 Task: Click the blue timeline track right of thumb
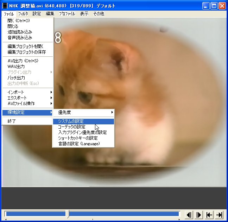(x=124, y=214)
